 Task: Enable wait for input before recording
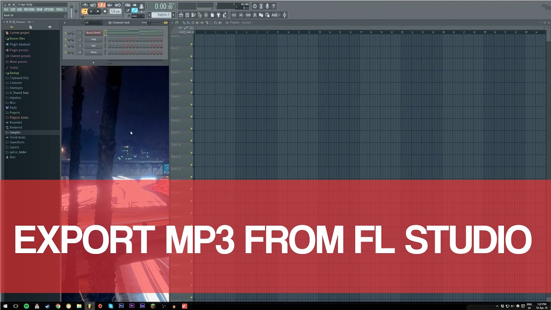pos(93,5)
